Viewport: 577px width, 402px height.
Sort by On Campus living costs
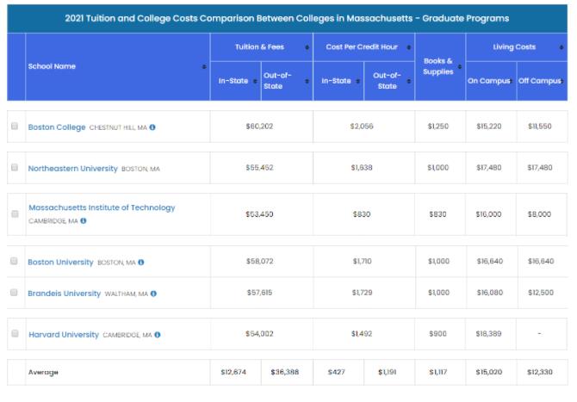(x=512, y=81)
